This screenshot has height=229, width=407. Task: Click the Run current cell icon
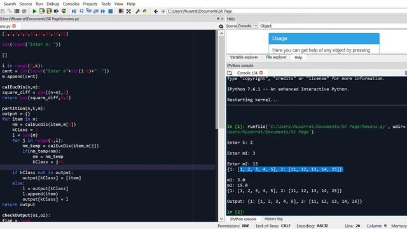click(42, 11)
